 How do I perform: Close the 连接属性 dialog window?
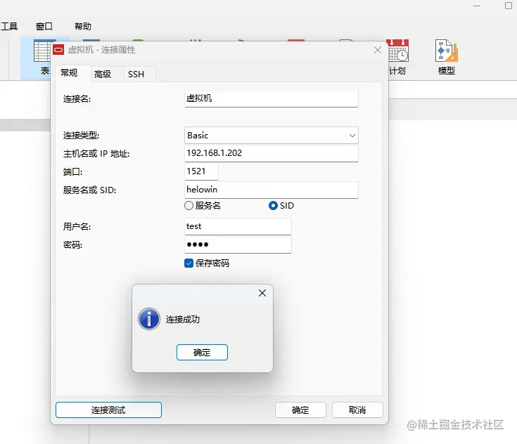pos(378,50)
